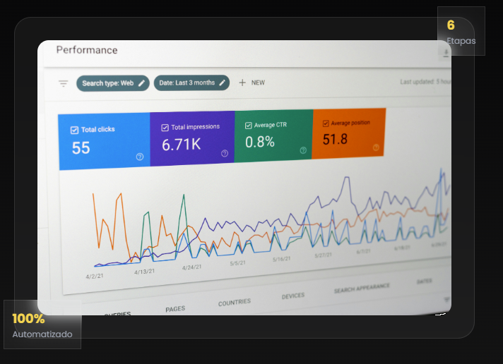The height and width of the screenshot is (364, 503).
Task: Toggle the Average position checkbox
Action: [x=326, y=123]
